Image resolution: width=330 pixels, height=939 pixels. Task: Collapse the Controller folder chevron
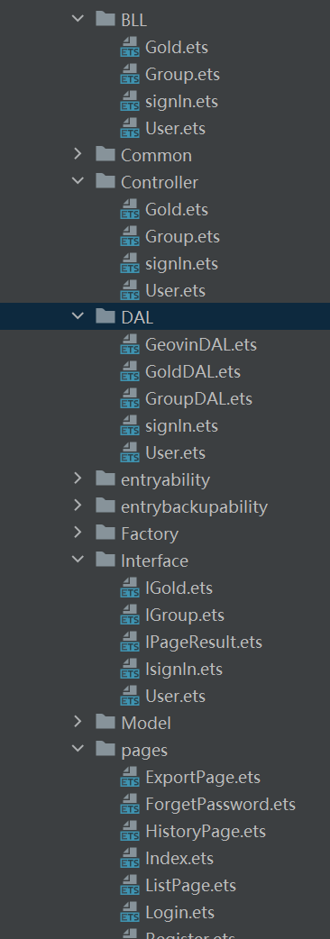pos(78,181)
